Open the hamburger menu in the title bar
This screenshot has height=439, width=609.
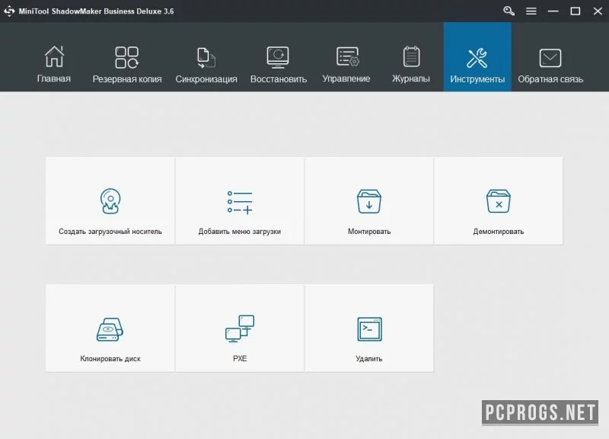(531, 11)
